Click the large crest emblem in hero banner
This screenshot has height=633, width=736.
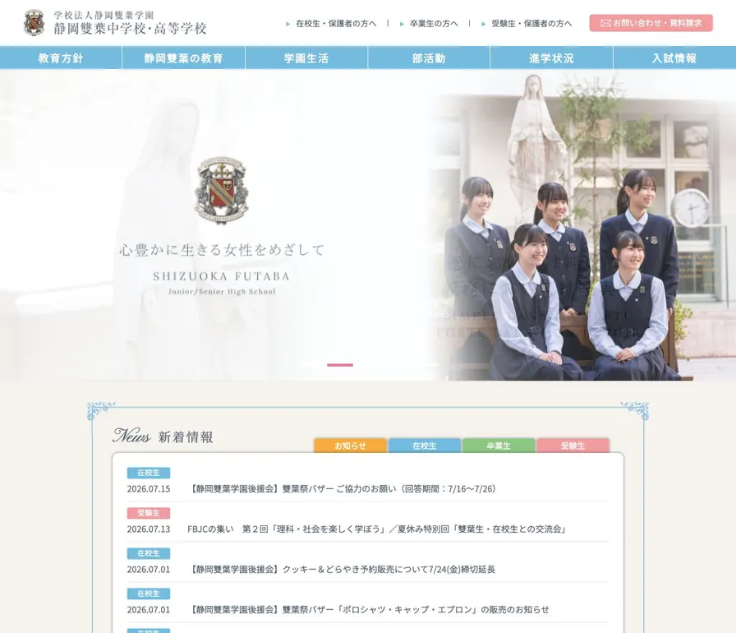tap(222, 190)
